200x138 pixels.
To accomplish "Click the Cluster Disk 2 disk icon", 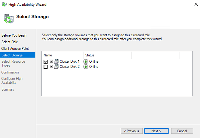I will 56,66.
